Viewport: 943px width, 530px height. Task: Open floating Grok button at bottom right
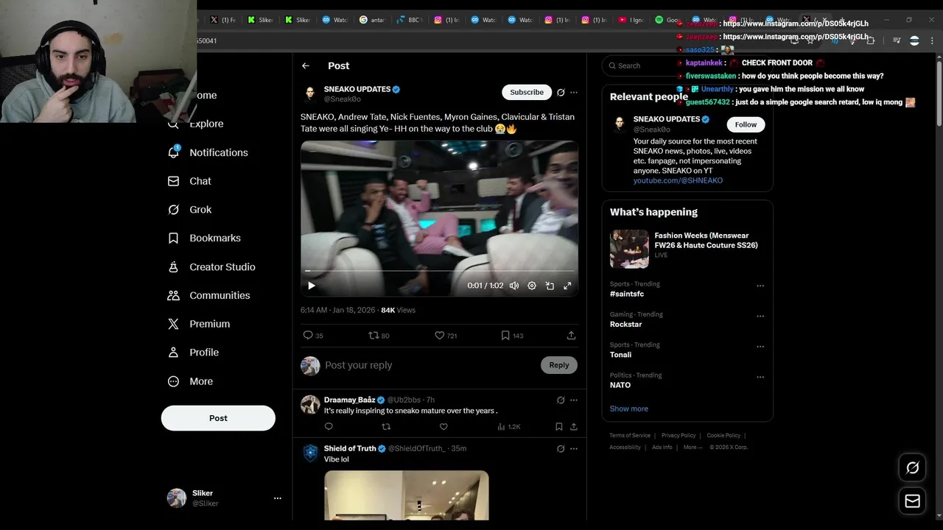912,468
